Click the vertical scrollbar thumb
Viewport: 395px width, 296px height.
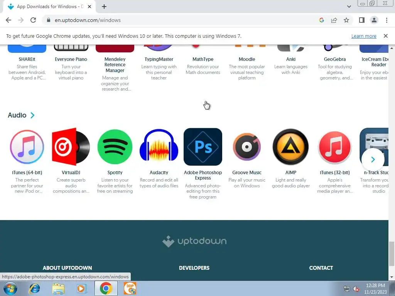coord(392,254)
